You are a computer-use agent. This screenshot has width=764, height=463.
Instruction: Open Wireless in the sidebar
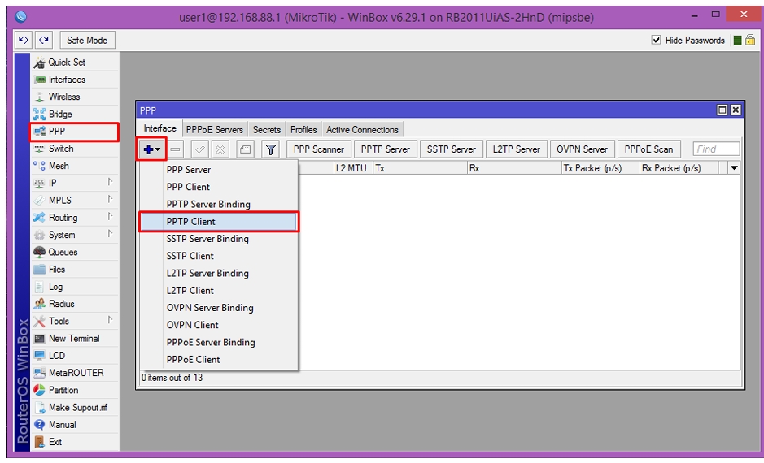tap(75, 97)
